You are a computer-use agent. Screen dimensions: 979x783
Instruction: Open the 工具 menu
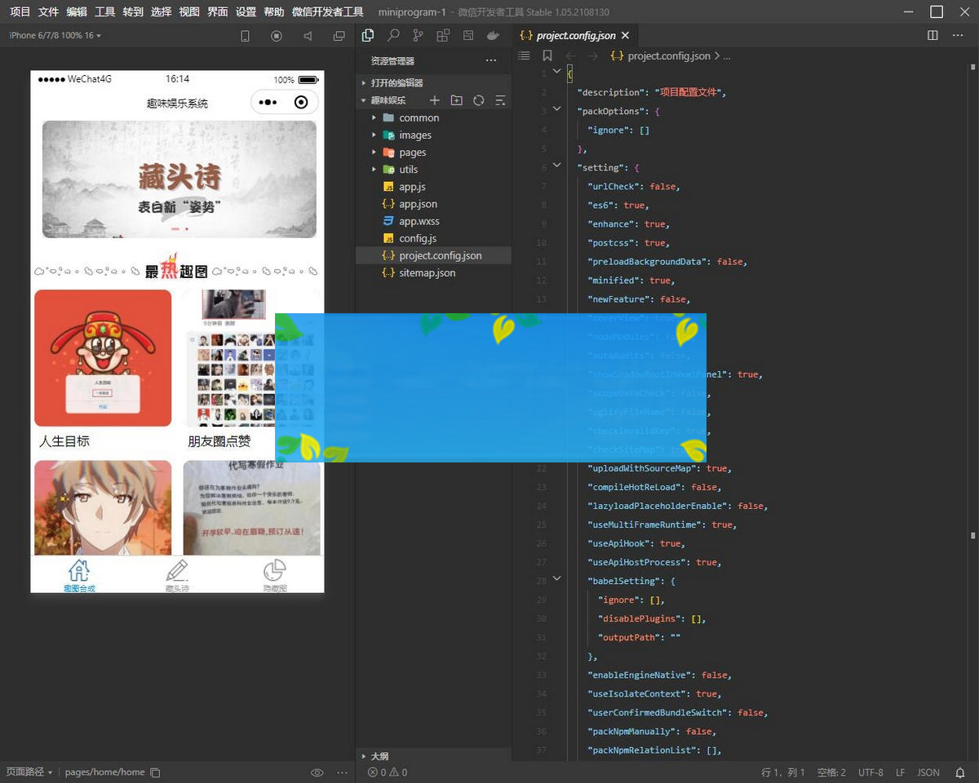pyautogui.click(x=104, y=12)
